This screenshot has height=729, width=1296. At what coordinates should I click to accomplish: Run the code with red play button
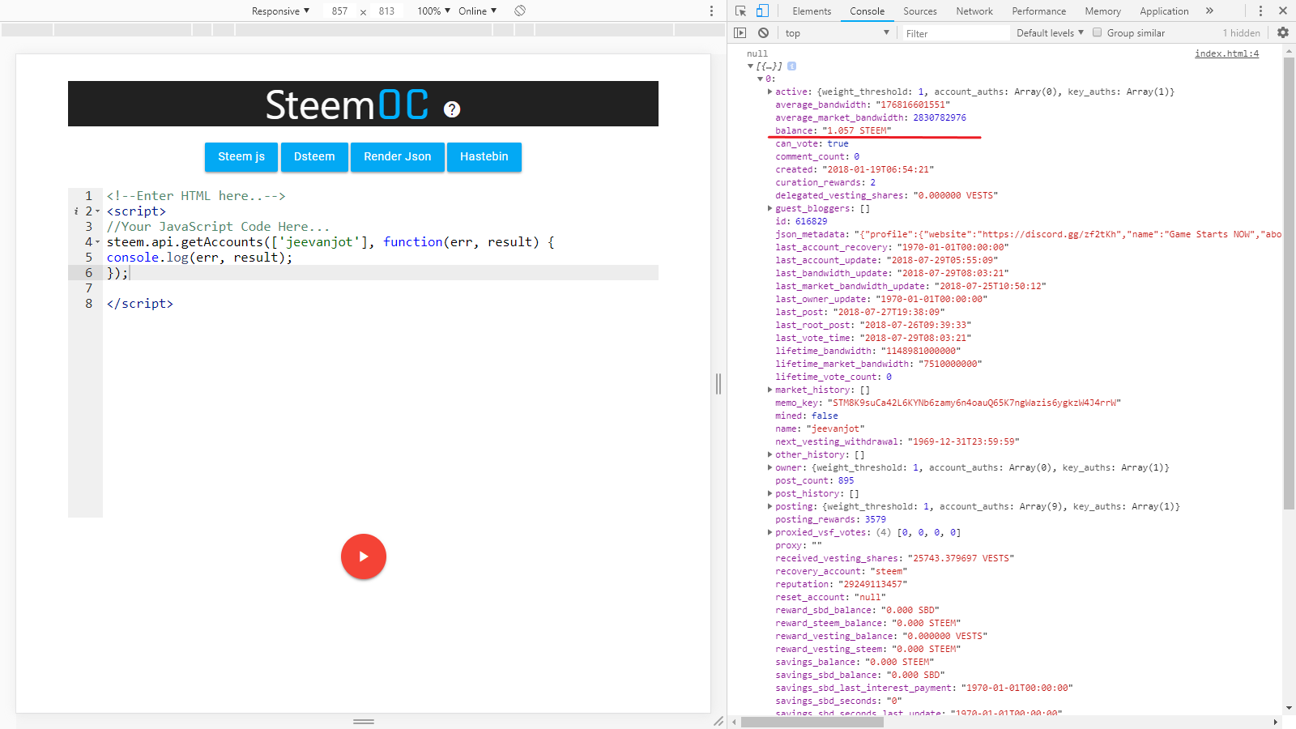pos(364,556)
